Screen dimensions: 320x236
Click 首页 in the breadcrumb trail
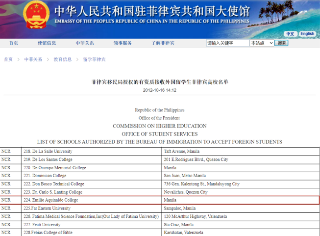click(8, 59)
